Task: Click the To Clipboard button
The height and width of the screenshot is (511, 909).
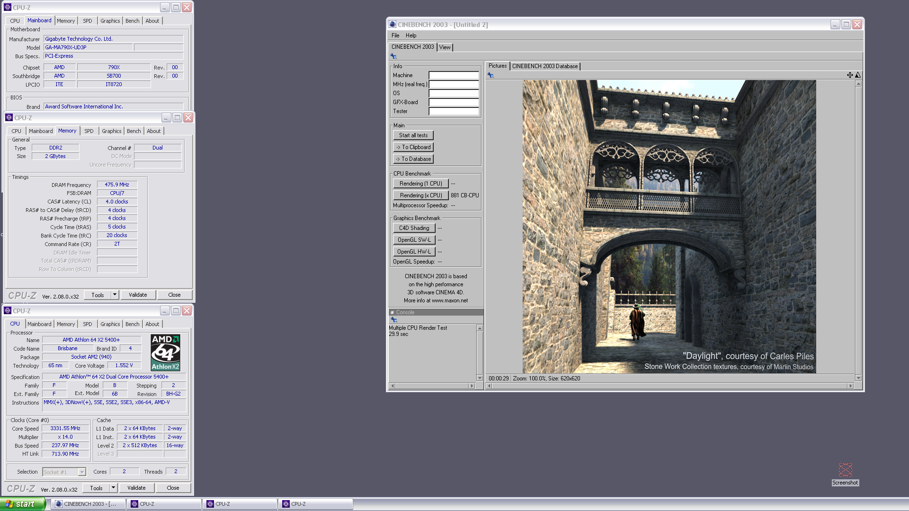Action: click(x=413, y=147)
